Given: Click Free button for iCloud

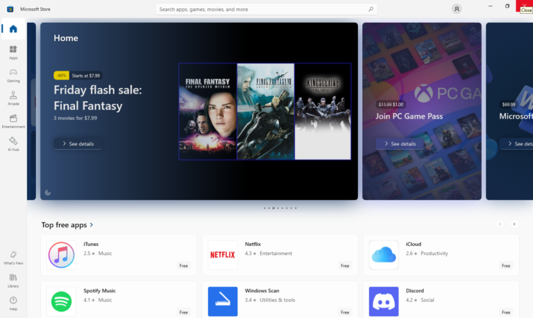Looking at the screenshot, I should (x=506, y=266).
